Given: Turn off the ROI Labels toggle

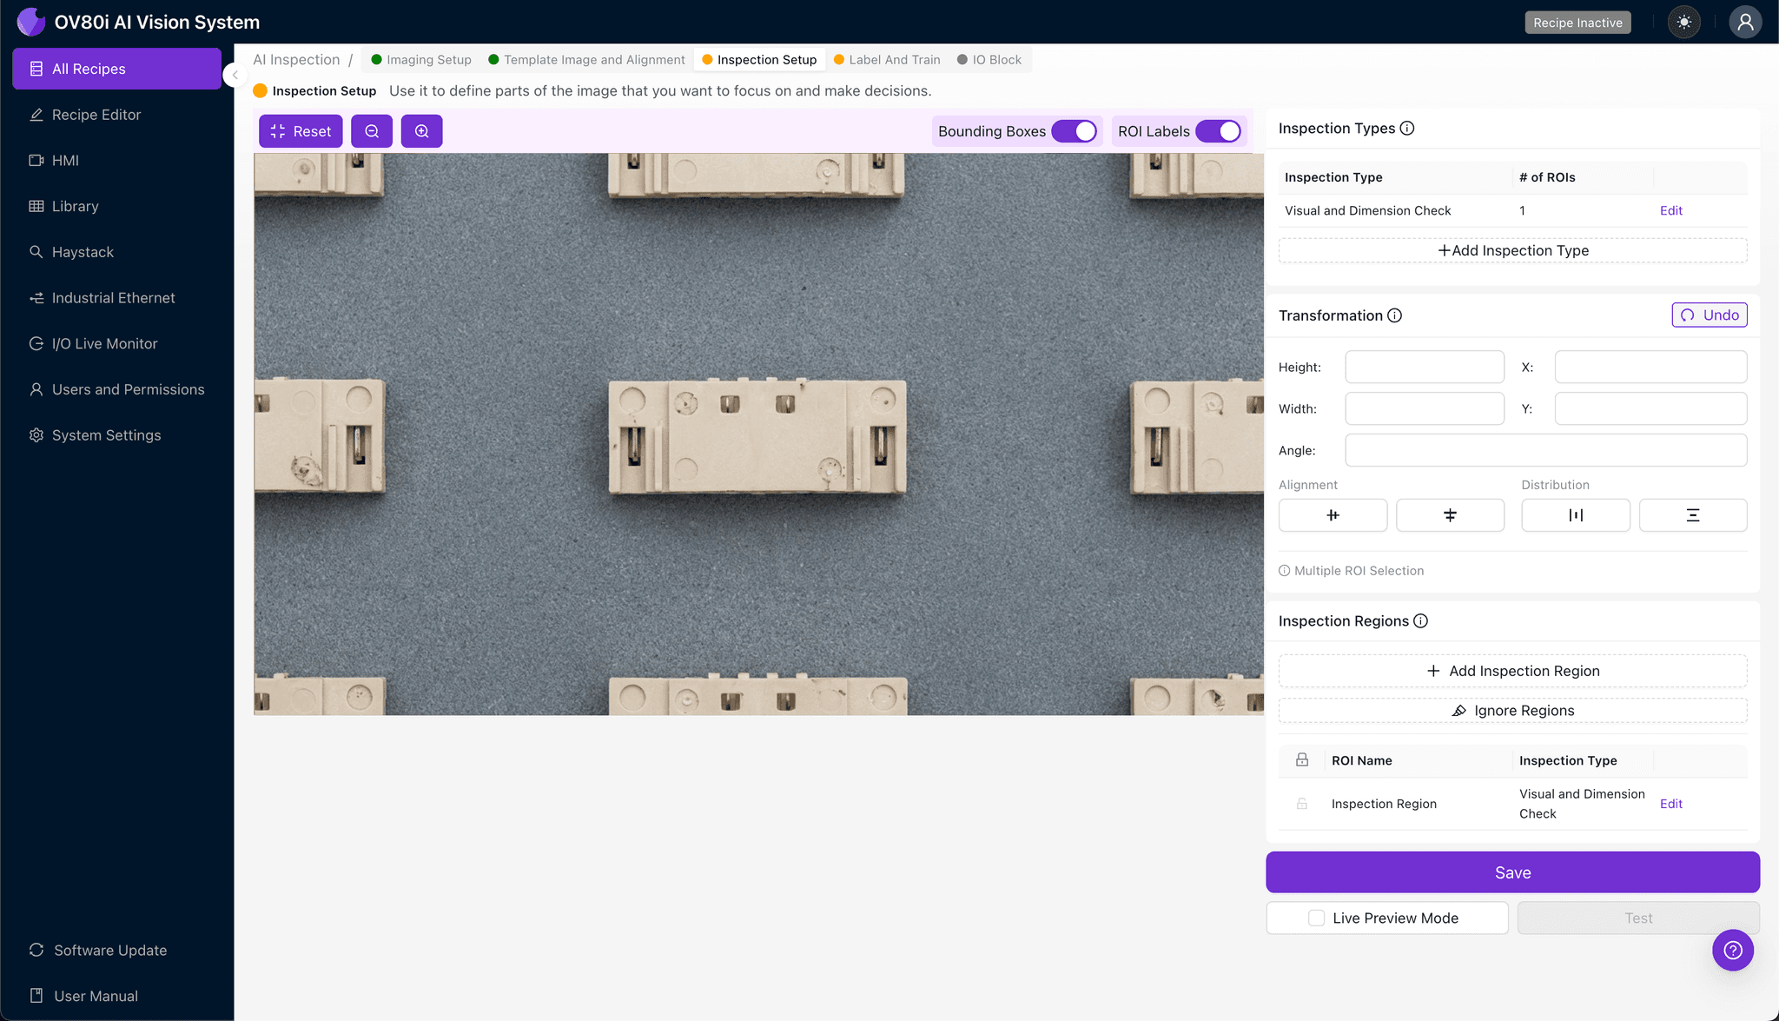Looking at the screenshot, I should [1218, 131].
